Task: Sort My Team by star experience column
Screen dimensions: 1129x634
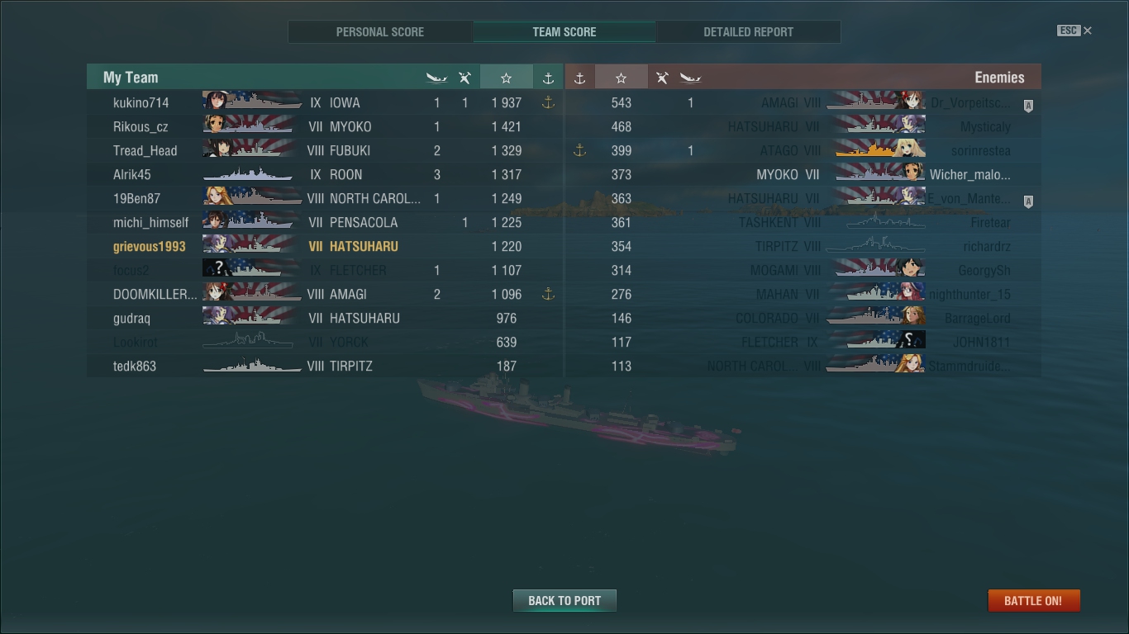Action: 506,77
